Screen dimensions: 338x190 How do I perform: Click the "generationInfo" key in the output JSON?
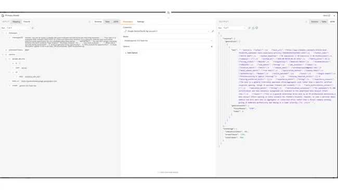[x=239, y=106]
